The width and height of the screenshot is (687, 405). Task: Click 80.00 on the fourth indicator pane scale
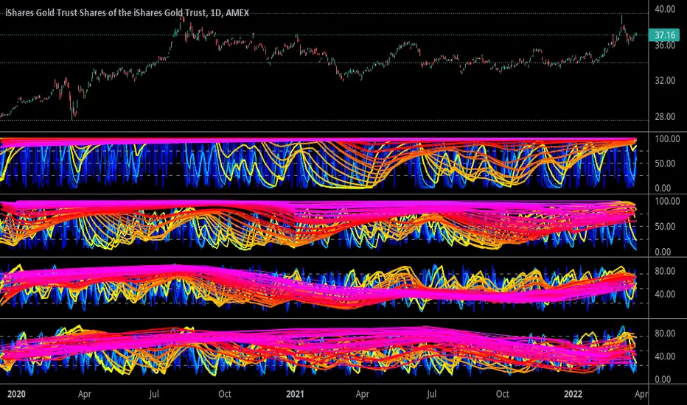pos(665,334)
